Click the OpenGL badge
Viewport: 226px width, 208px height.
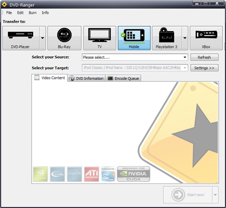[x=57, y=174]
